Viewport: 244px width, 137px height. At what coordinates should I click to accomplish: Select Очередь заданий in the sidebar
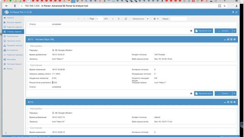point(13,32)
